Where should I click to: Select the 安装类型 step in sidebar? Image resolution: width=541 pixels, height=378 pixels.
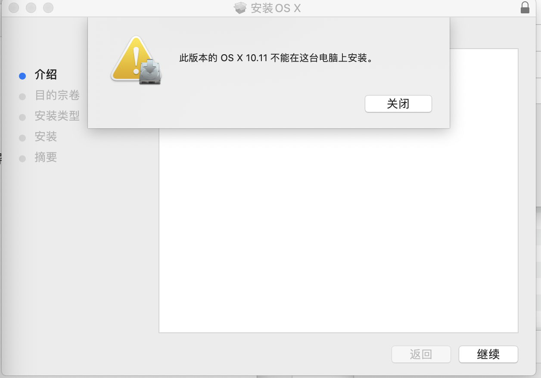coord(57,116)
